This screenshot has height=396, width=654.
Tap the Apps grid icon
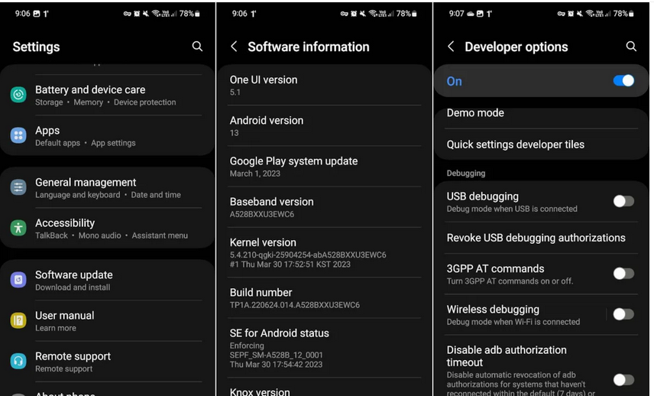pyautogui.click(x=18, y=135)
